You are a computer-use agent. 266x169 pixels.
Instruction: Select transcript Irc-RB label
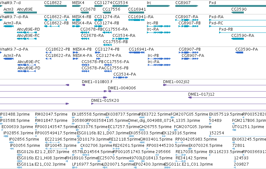click(x=152, y=23)
